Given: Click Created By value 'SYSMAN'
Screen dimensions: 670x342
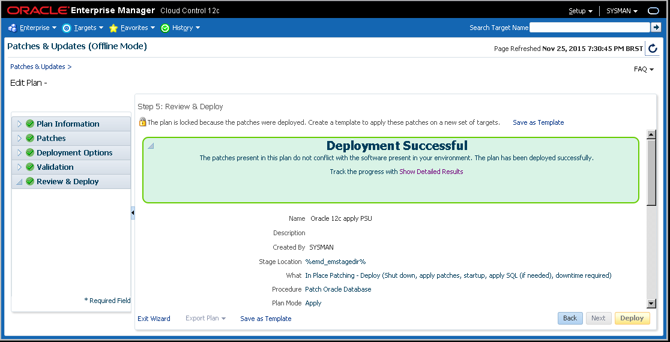Looking at the screenshot, I should [321, 247].
